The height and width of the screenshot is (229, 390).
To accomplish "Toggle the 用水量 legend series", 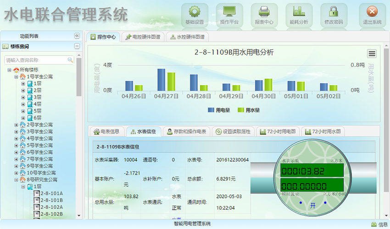I will [x=249, y=110].
